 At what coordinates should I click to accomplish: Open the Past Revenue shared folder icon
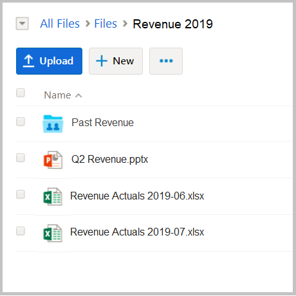[x=53, y=124]
